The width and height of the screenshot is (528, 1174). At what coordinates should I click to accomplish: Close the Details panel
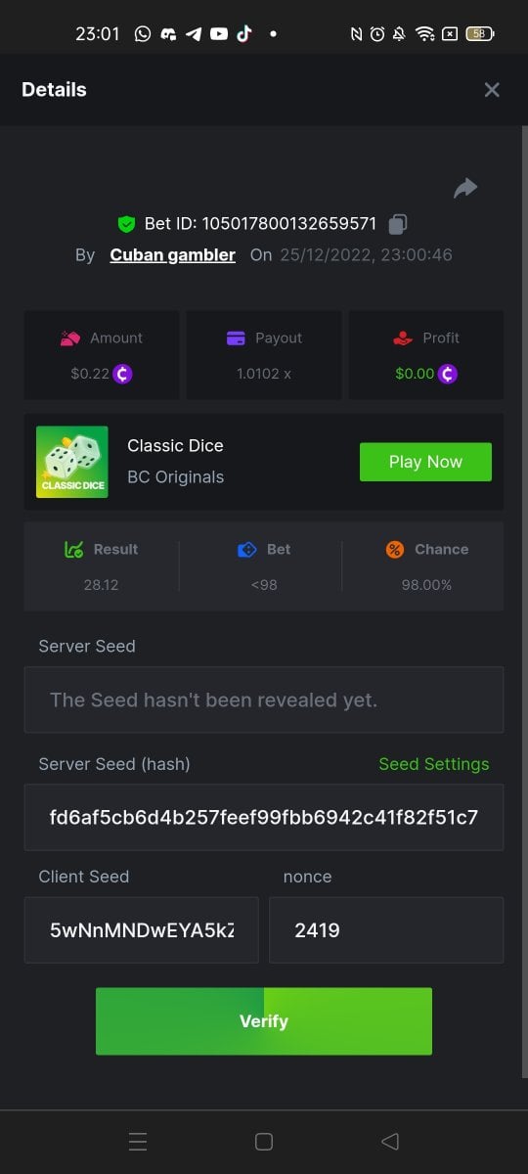tap(492, 90)
